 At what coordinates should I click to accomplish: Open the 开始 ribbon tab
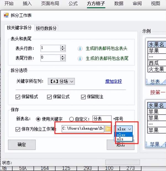pos(9,4)
